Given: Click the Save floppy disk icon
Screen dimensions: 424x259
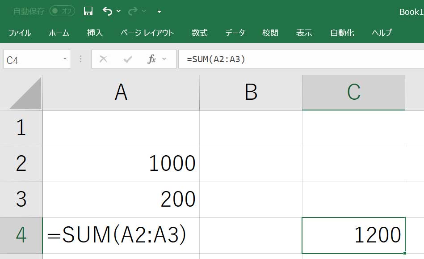Looking at the screenshot, I should [x=88, y=11].
